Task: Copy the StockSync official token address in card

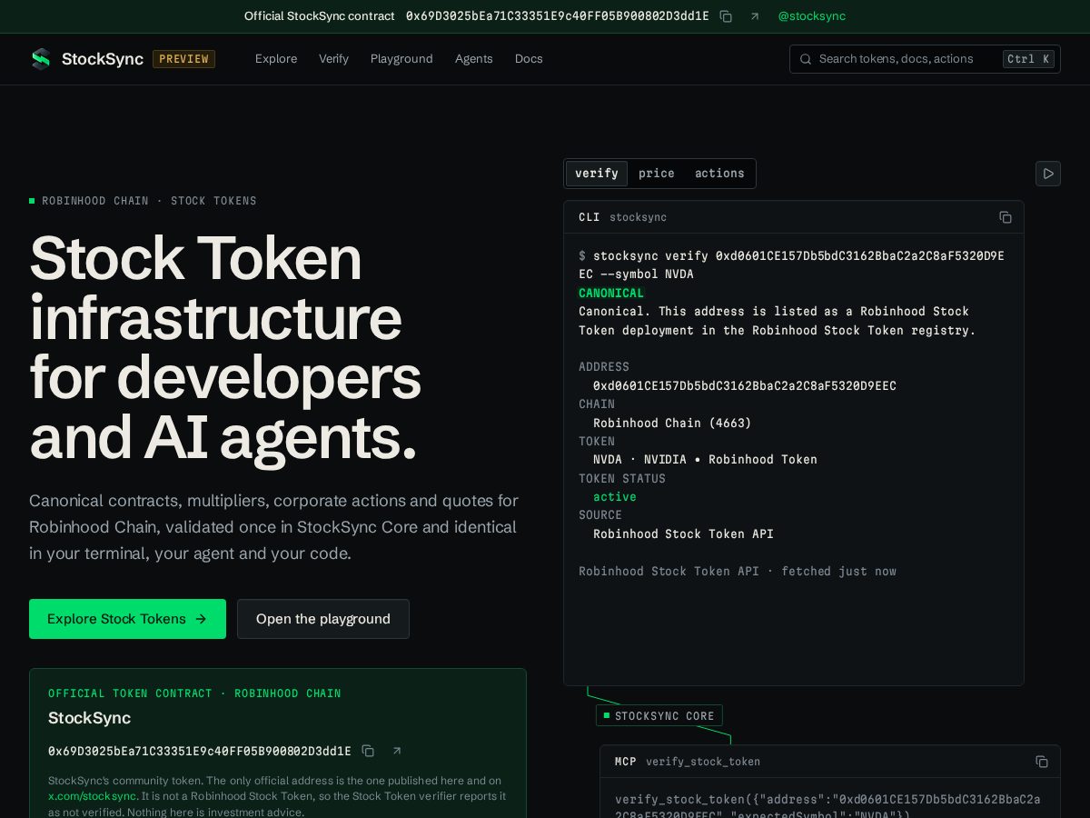Action: (368, 751)
